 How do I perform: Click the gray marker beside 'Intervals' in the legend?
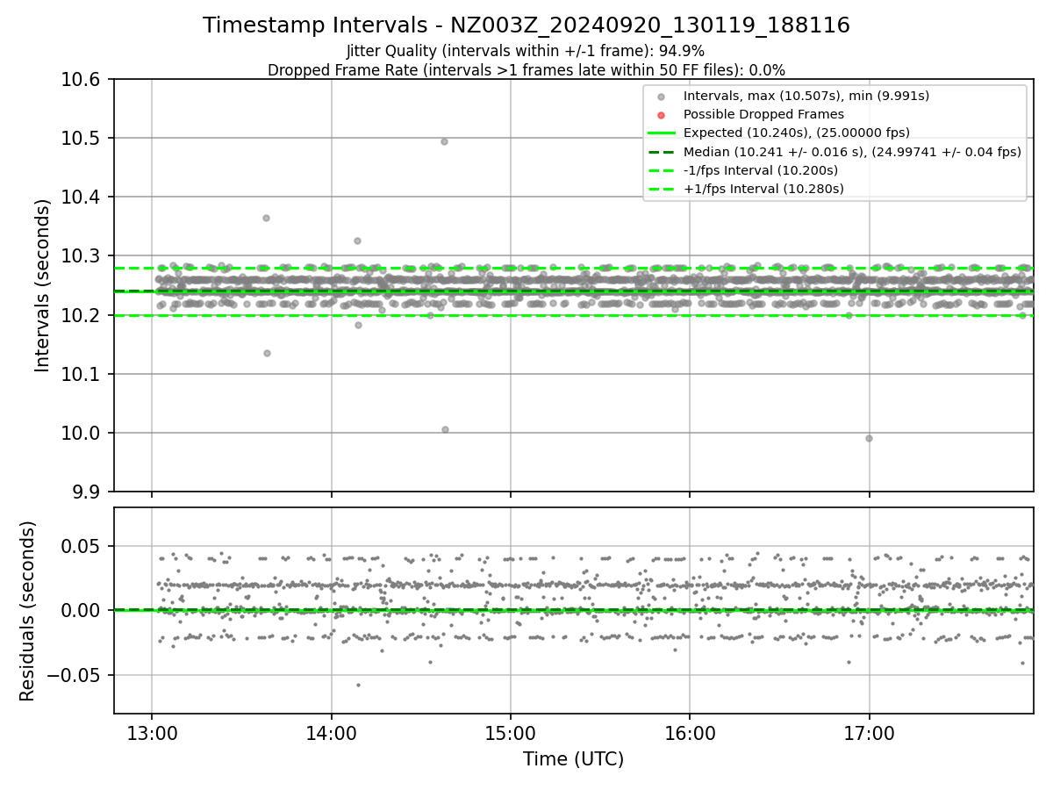(661, 97)
